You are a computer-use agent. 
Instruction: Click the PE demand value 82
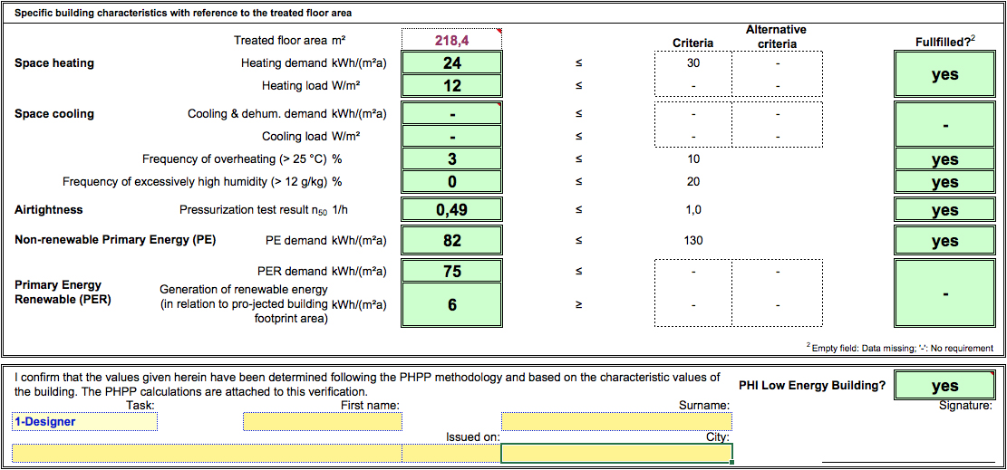click(451, 240)
